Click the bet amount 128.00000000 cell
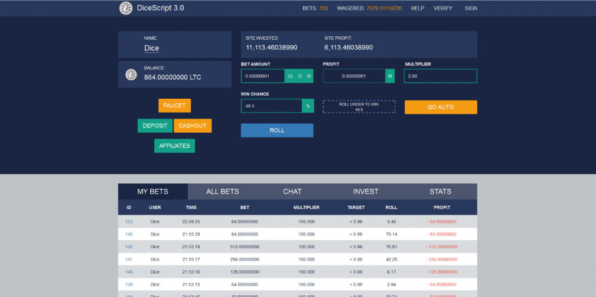596x297 pixels. (245, 272)
